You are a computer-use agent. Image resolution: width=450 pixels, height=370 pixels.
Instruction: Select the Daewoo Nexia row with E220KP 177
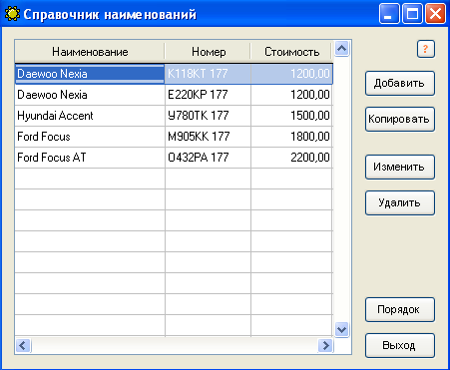click(174, 95)
